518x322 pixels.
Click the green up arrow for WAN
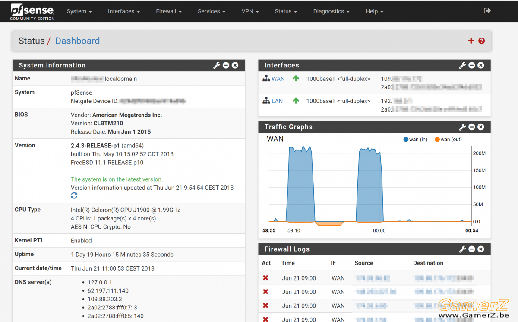296,79
